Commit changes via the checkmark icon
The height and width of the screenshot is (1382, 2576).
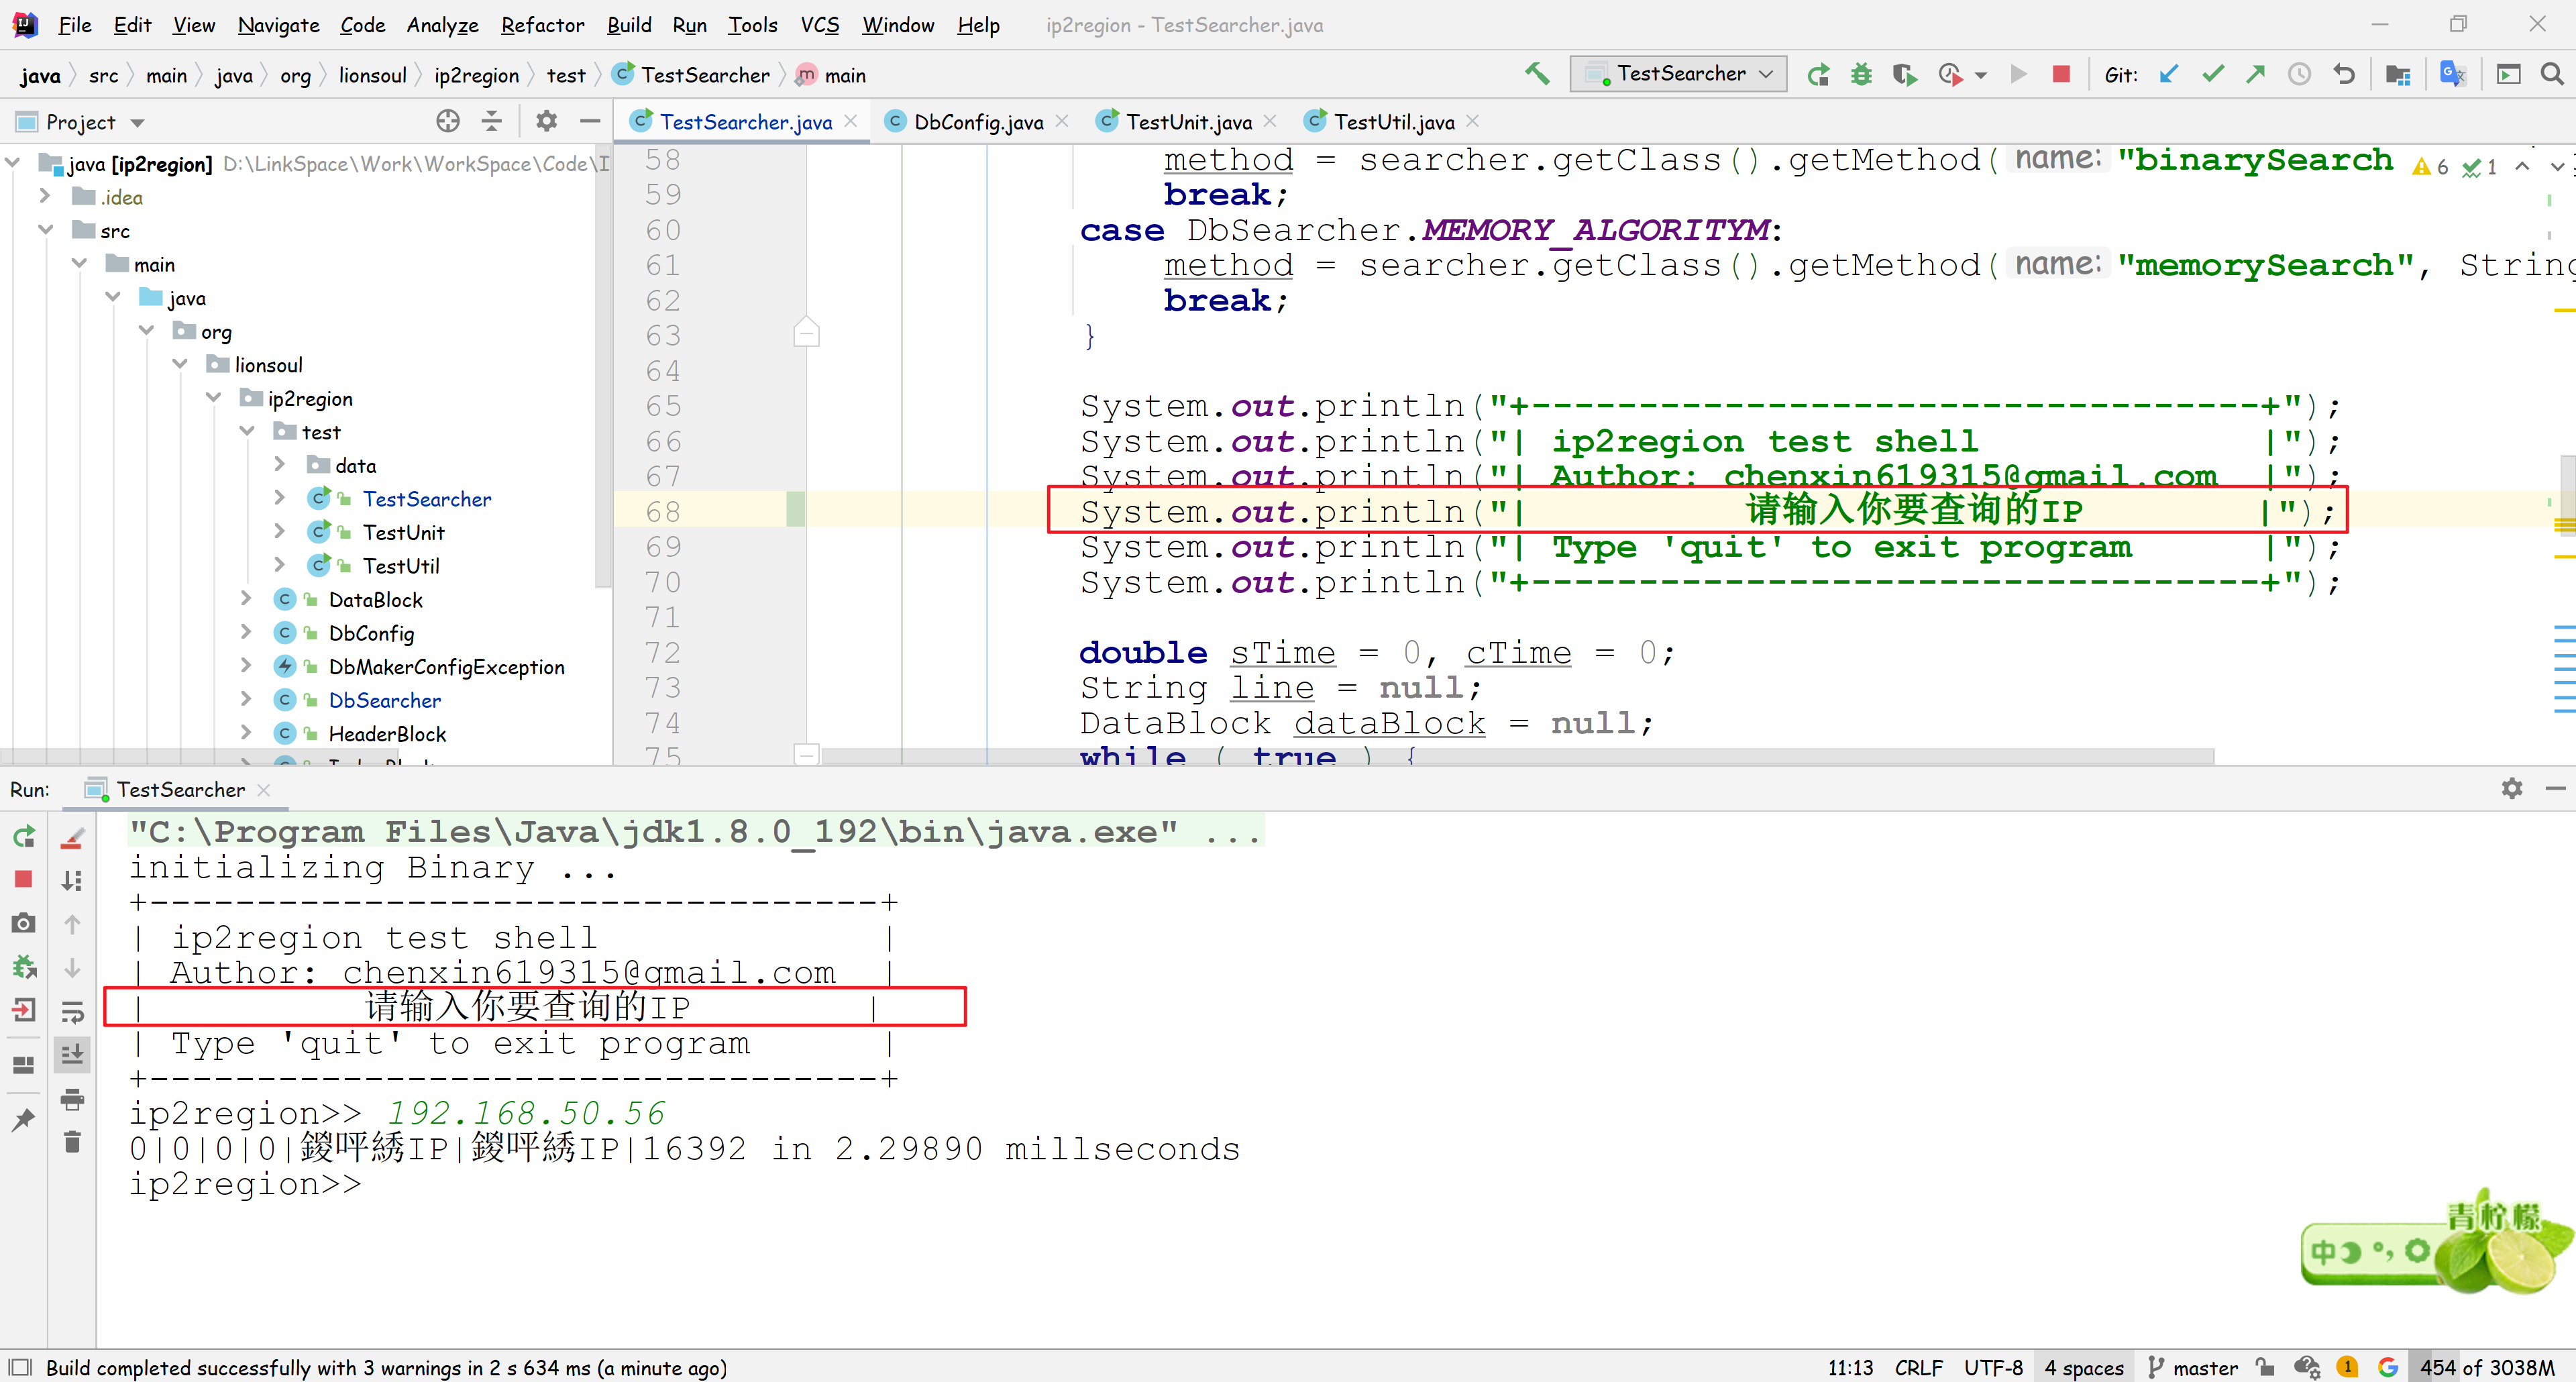(x=2213, y=74)
